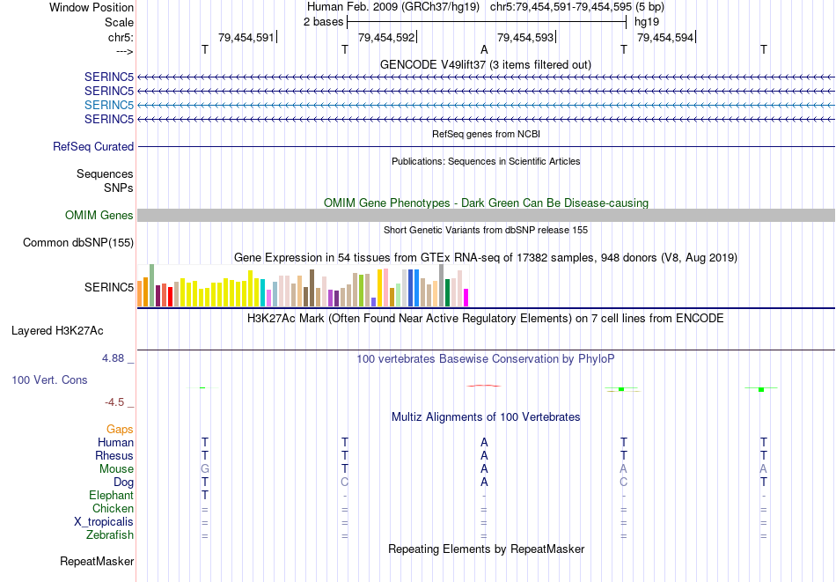Select the Mouse alignment row label

(116, 469)
